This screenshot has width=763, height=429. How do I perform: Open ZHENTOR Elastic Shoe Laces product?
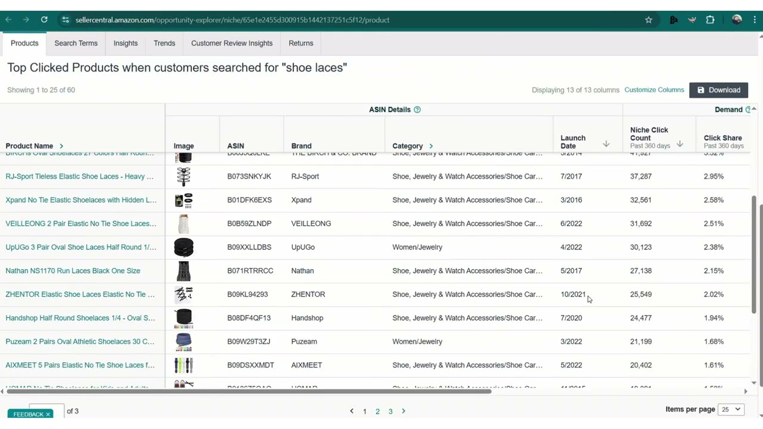click(80, 294)
